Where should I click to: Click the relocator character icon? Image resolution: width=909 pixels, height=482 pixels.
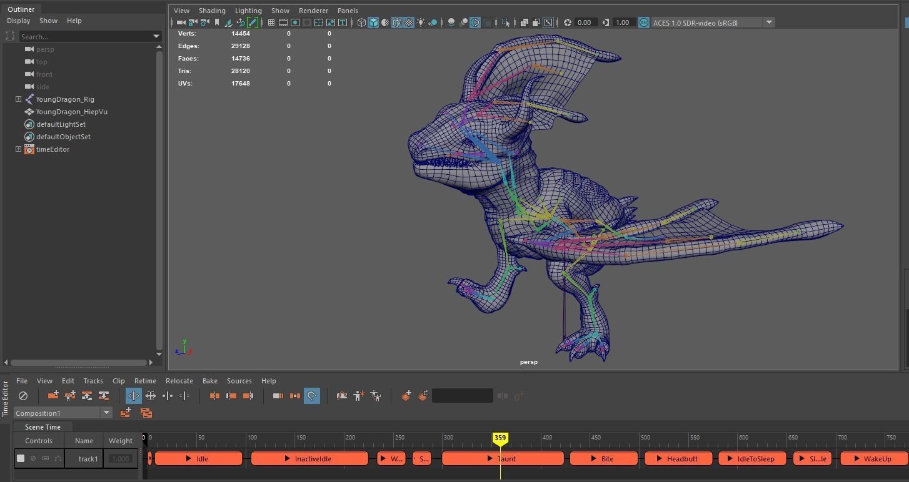pyautogui.click(x=358, y=396)
